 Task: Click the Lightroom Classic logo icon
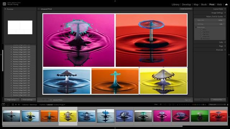[x=4, y=4]
